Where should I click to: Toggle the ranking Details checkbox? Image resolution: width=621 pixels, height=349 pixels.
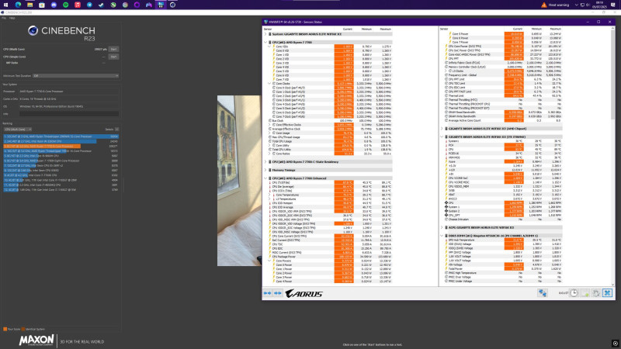117,130
